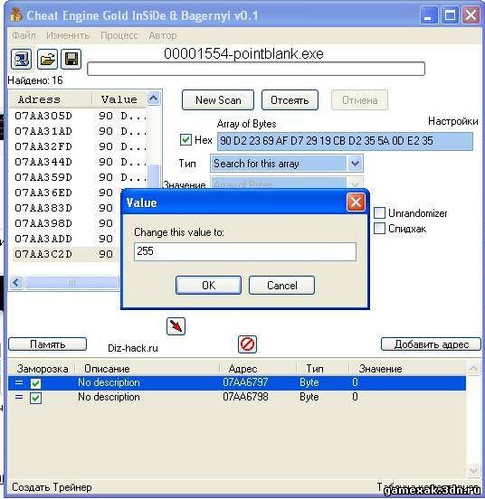Screen dimensions: 485x499
Task: Click the Память button
Action: 47,344
